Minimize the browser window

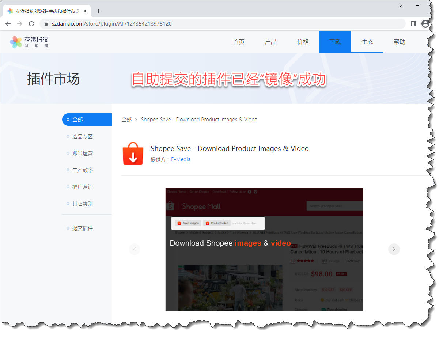click(x=417, y=5)
